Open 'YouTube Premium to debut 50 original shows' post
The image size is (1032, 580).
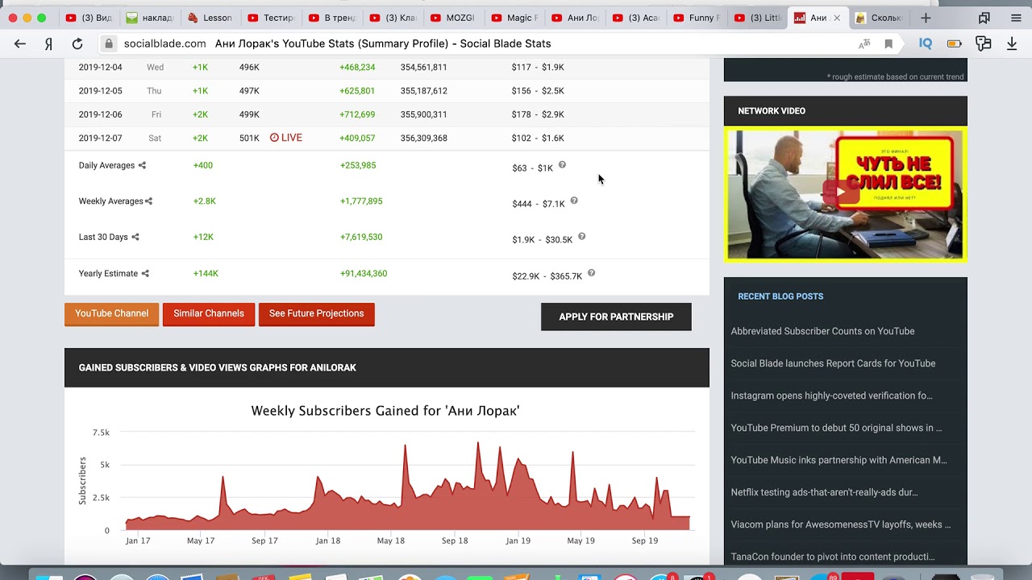[836, 428]
